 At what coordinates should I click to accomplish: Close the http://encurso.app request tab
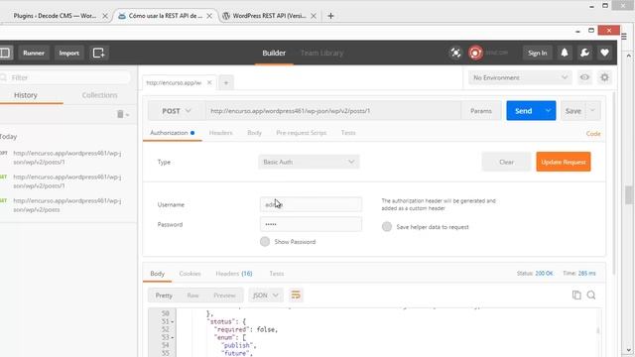pos(209,82)
